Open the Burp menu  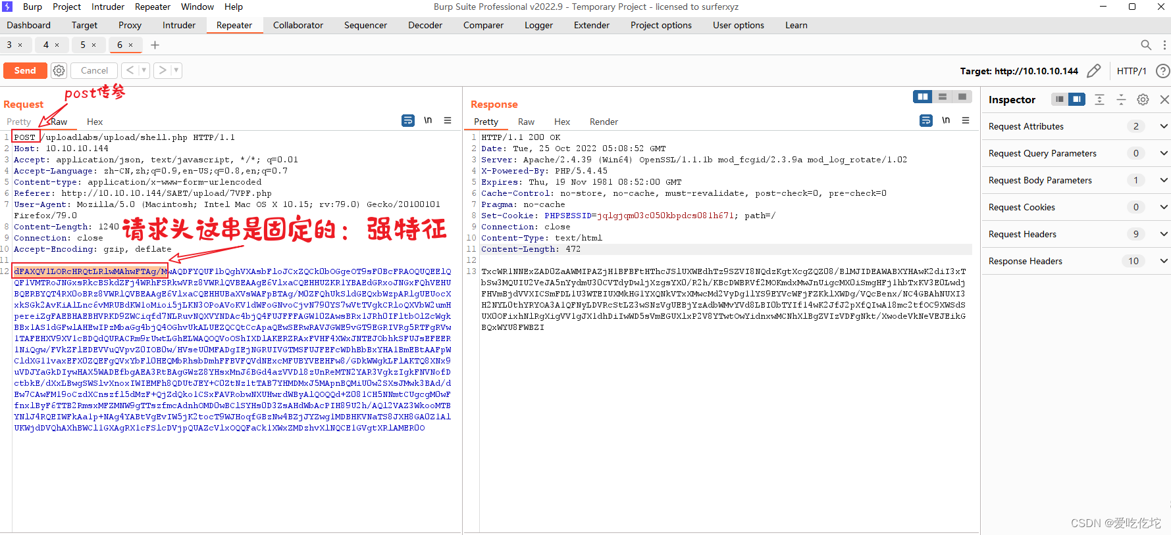tap(32, 7)
